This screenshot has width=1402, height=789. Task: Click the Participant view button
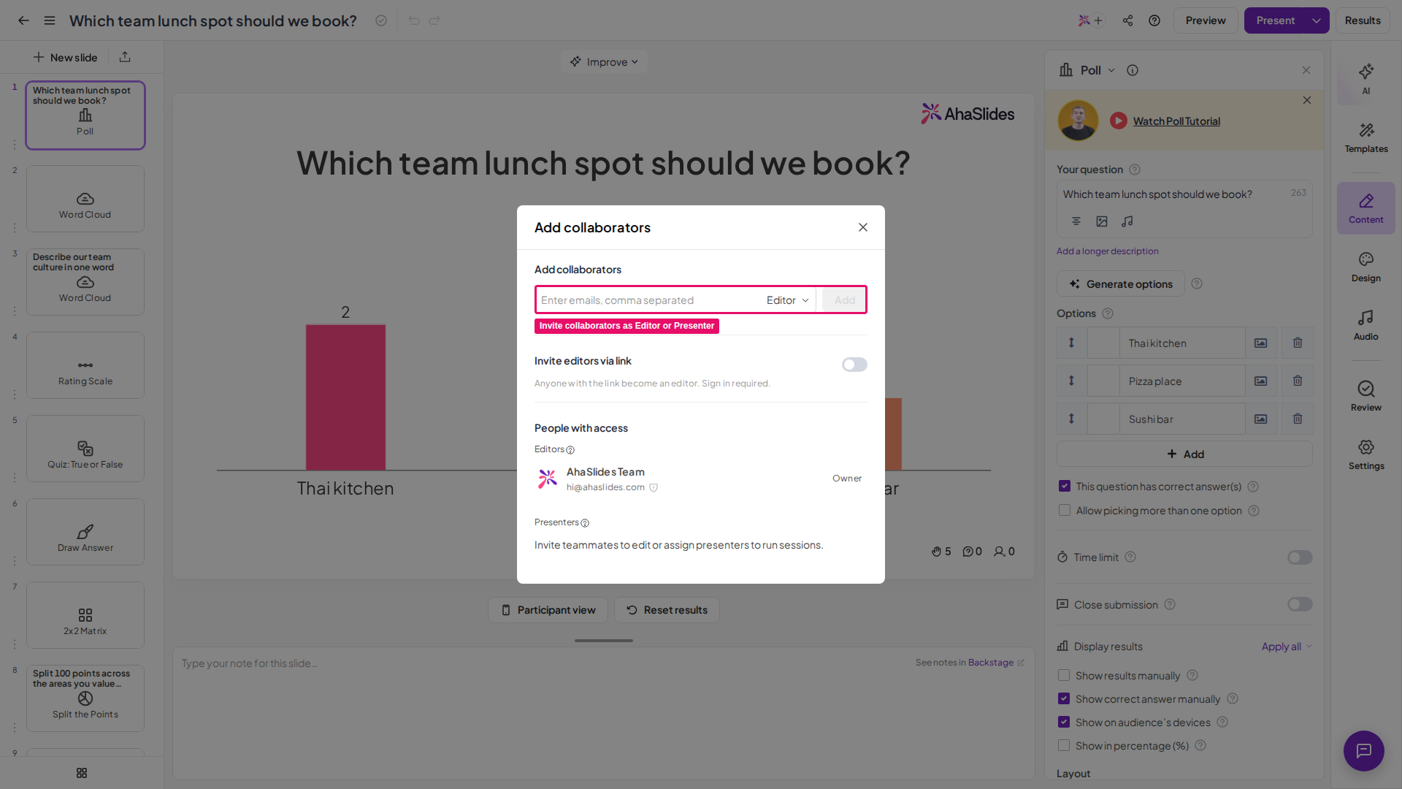click(x=548, y=610)
